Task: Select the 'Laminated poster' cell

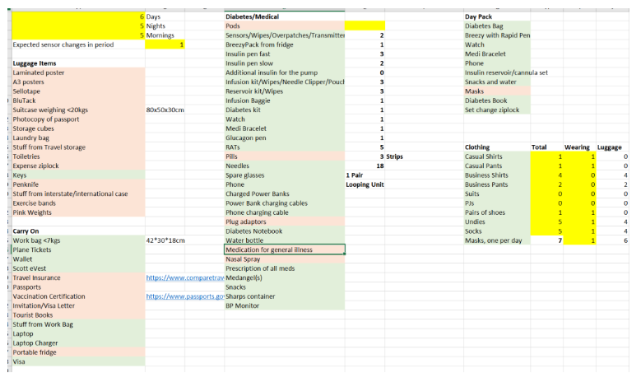Action: (x=39, y=72)
